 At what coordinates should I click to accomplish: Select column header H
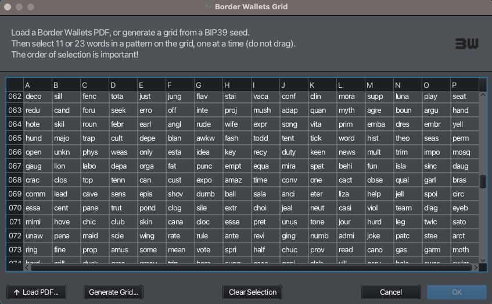tap(237, 85)
